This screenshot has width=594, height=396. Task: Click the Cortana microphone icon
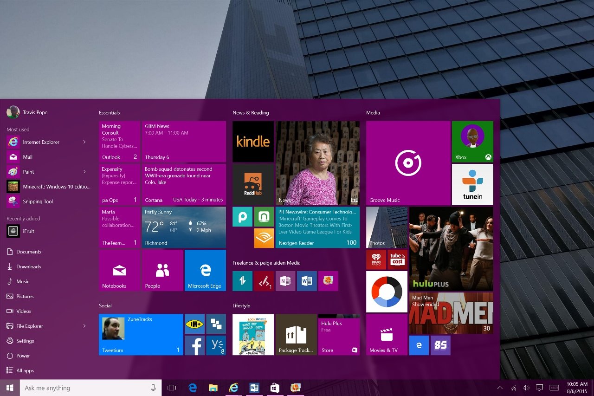point(153,388)
